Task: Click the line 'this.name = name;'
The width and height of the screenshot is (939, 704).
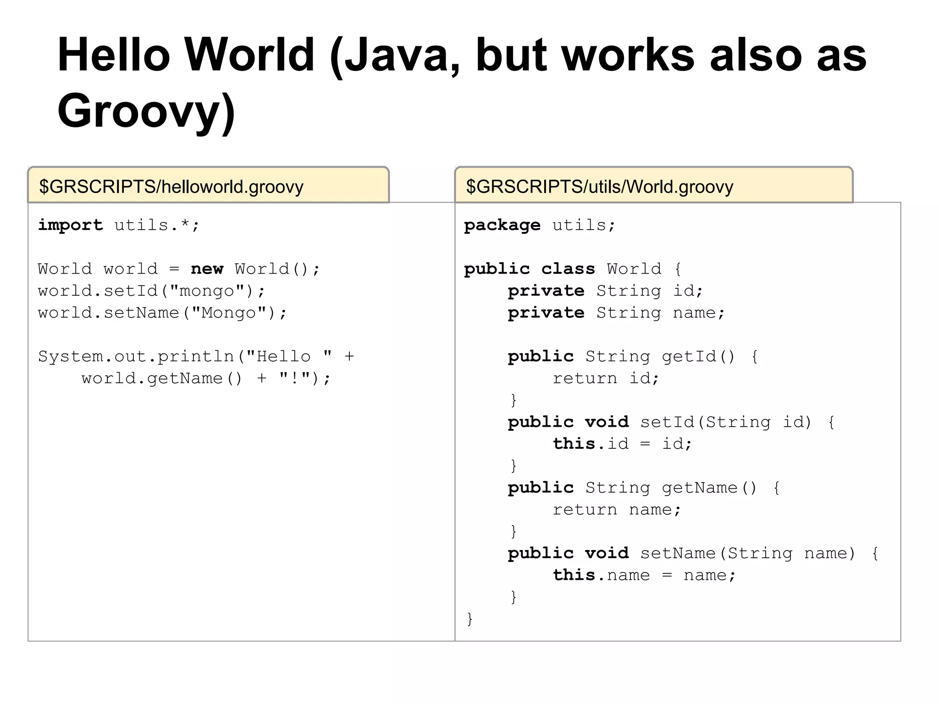Action: tap(644, 575)
